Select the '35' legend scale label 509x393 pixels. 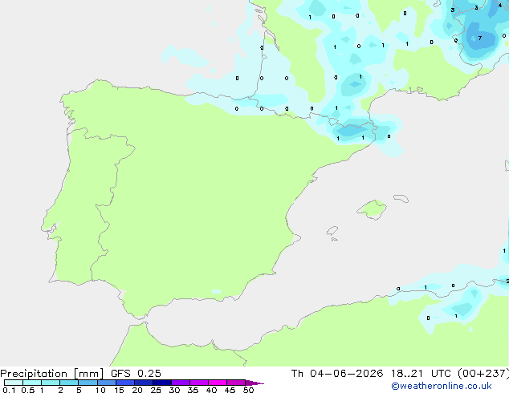[193, 390]
